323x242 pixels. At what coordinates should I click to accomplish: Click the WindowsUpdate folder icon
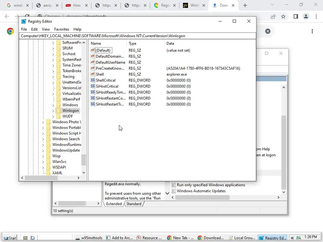[48, 150]
